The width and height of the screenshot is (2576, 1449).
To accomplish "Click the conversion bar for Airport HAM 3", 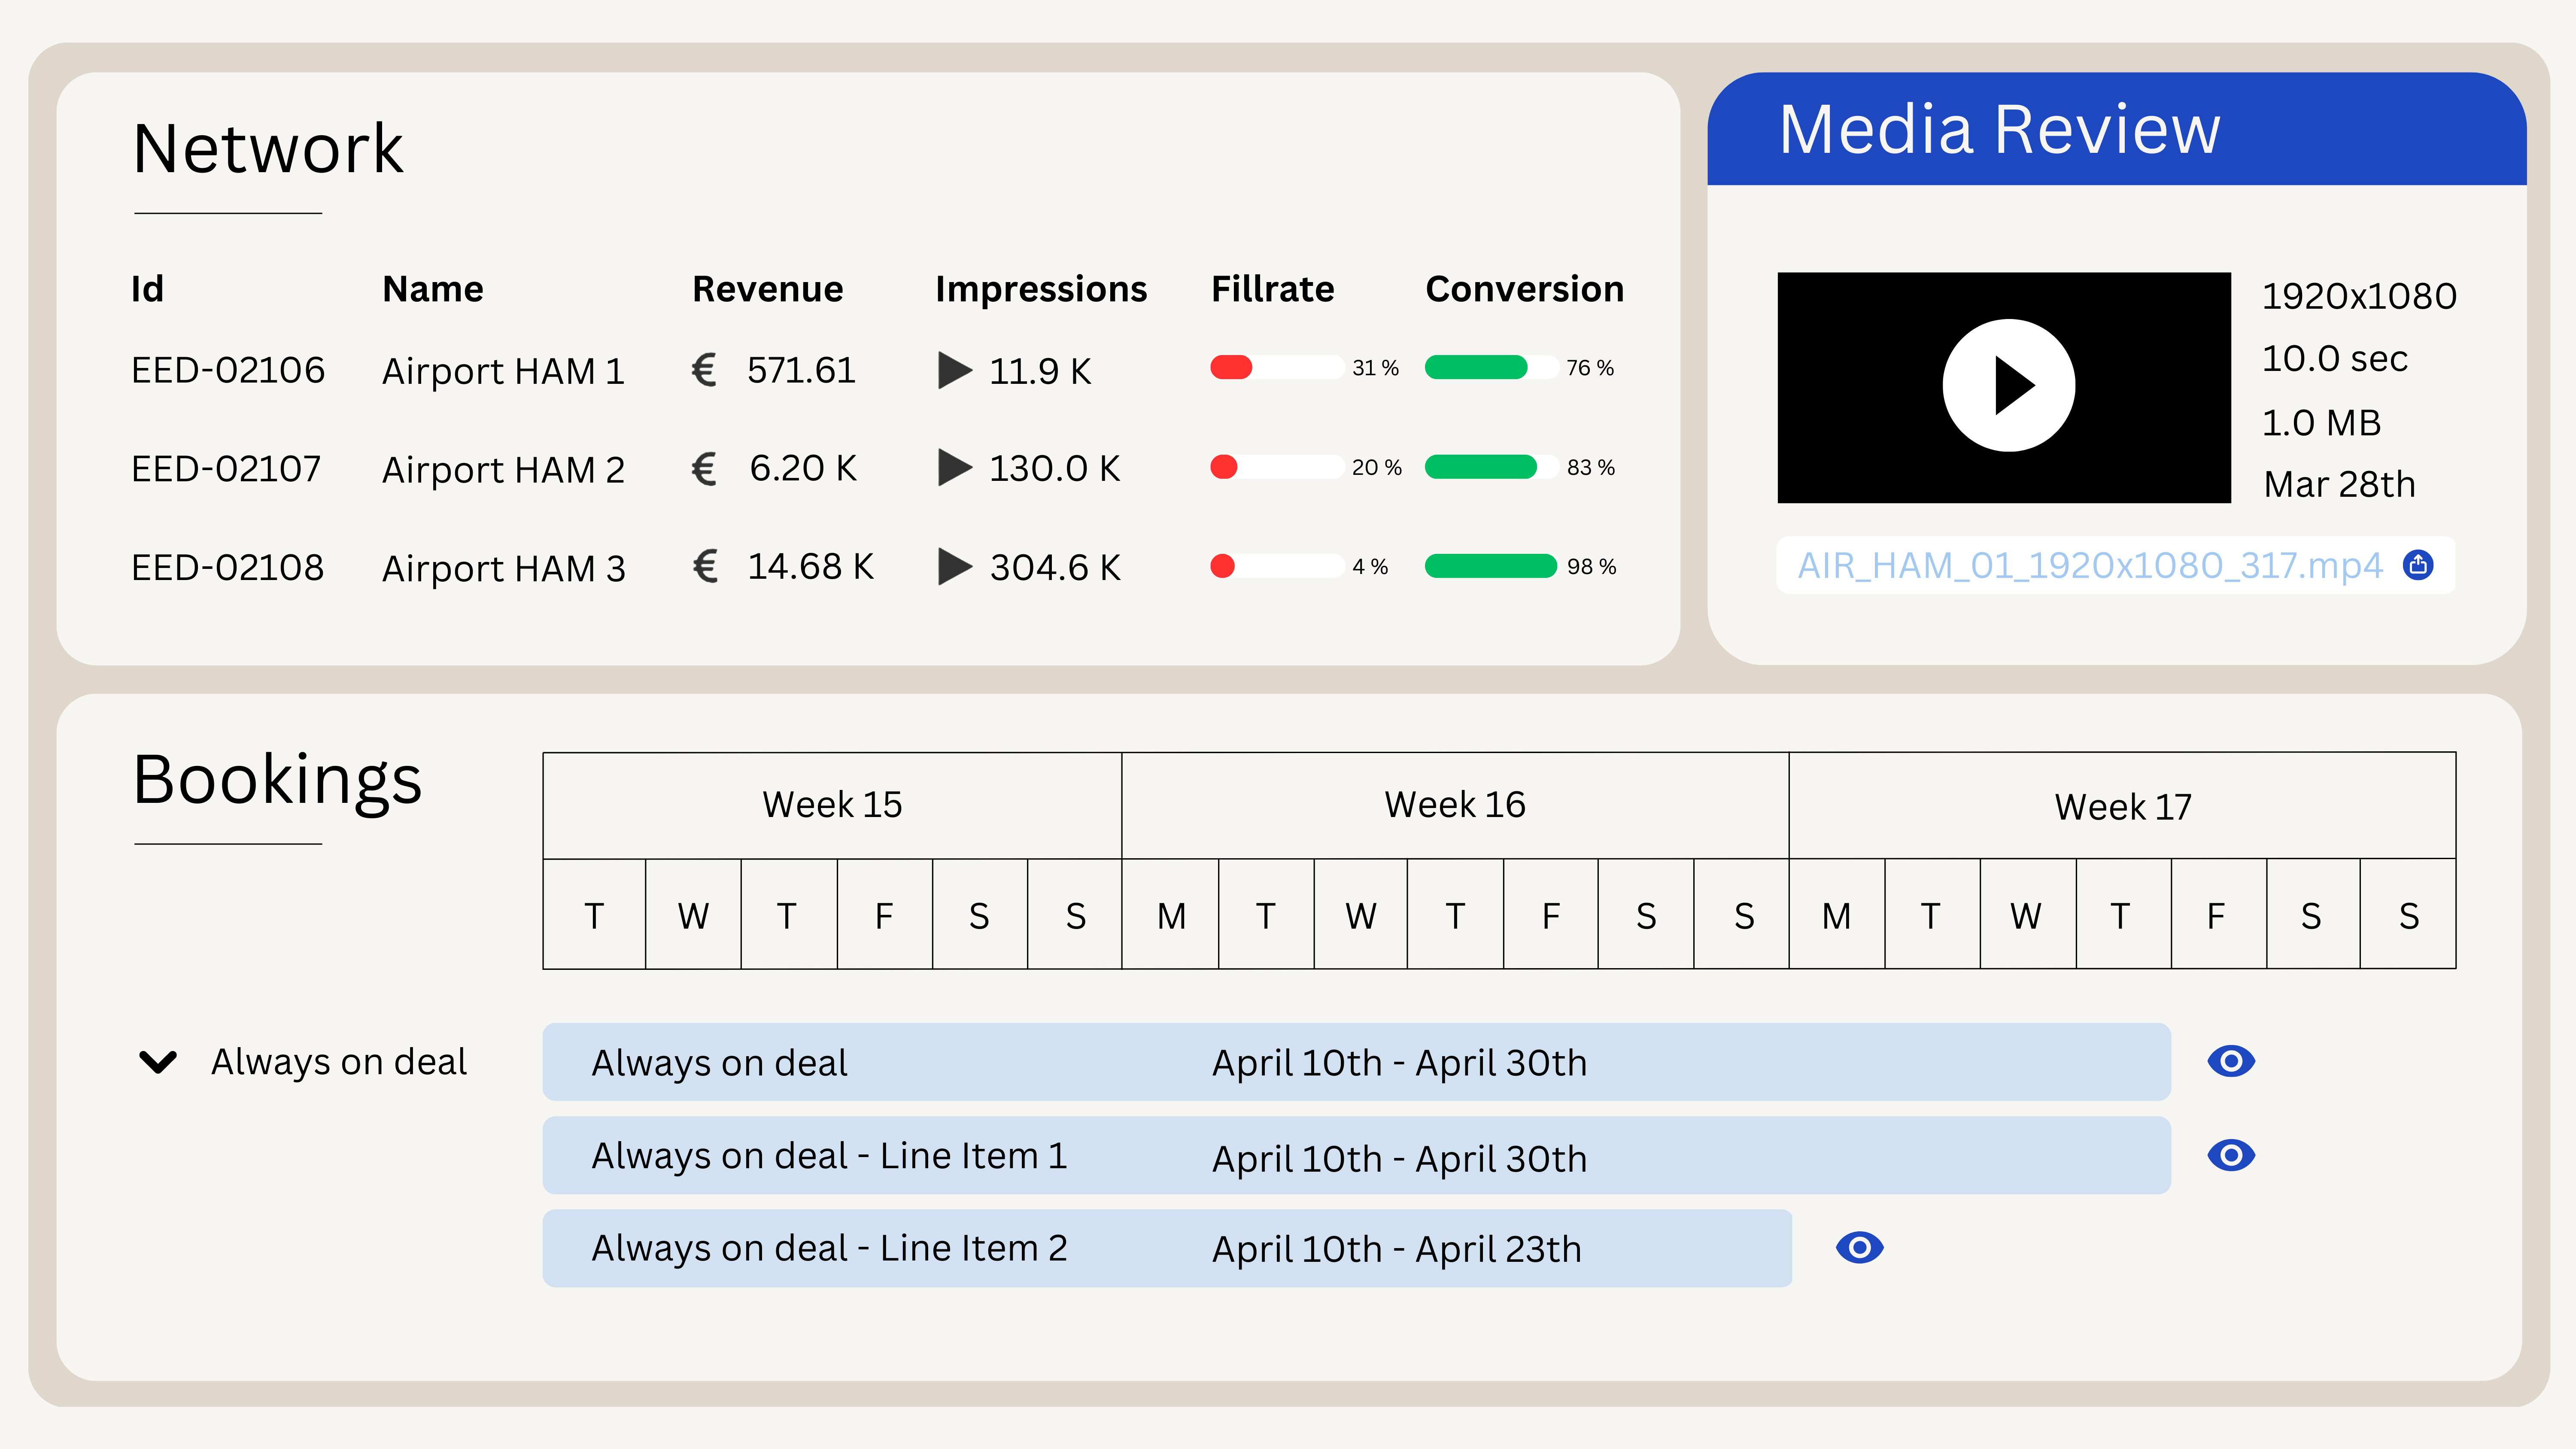I will point(1491,566).
